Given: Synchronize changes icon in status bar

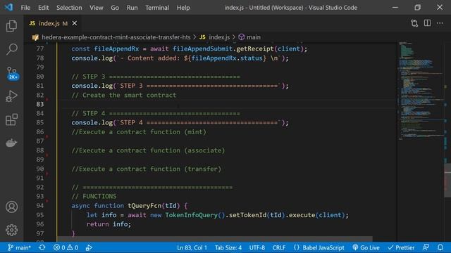Looking at the screenshot, I should [x=42, y=247].
